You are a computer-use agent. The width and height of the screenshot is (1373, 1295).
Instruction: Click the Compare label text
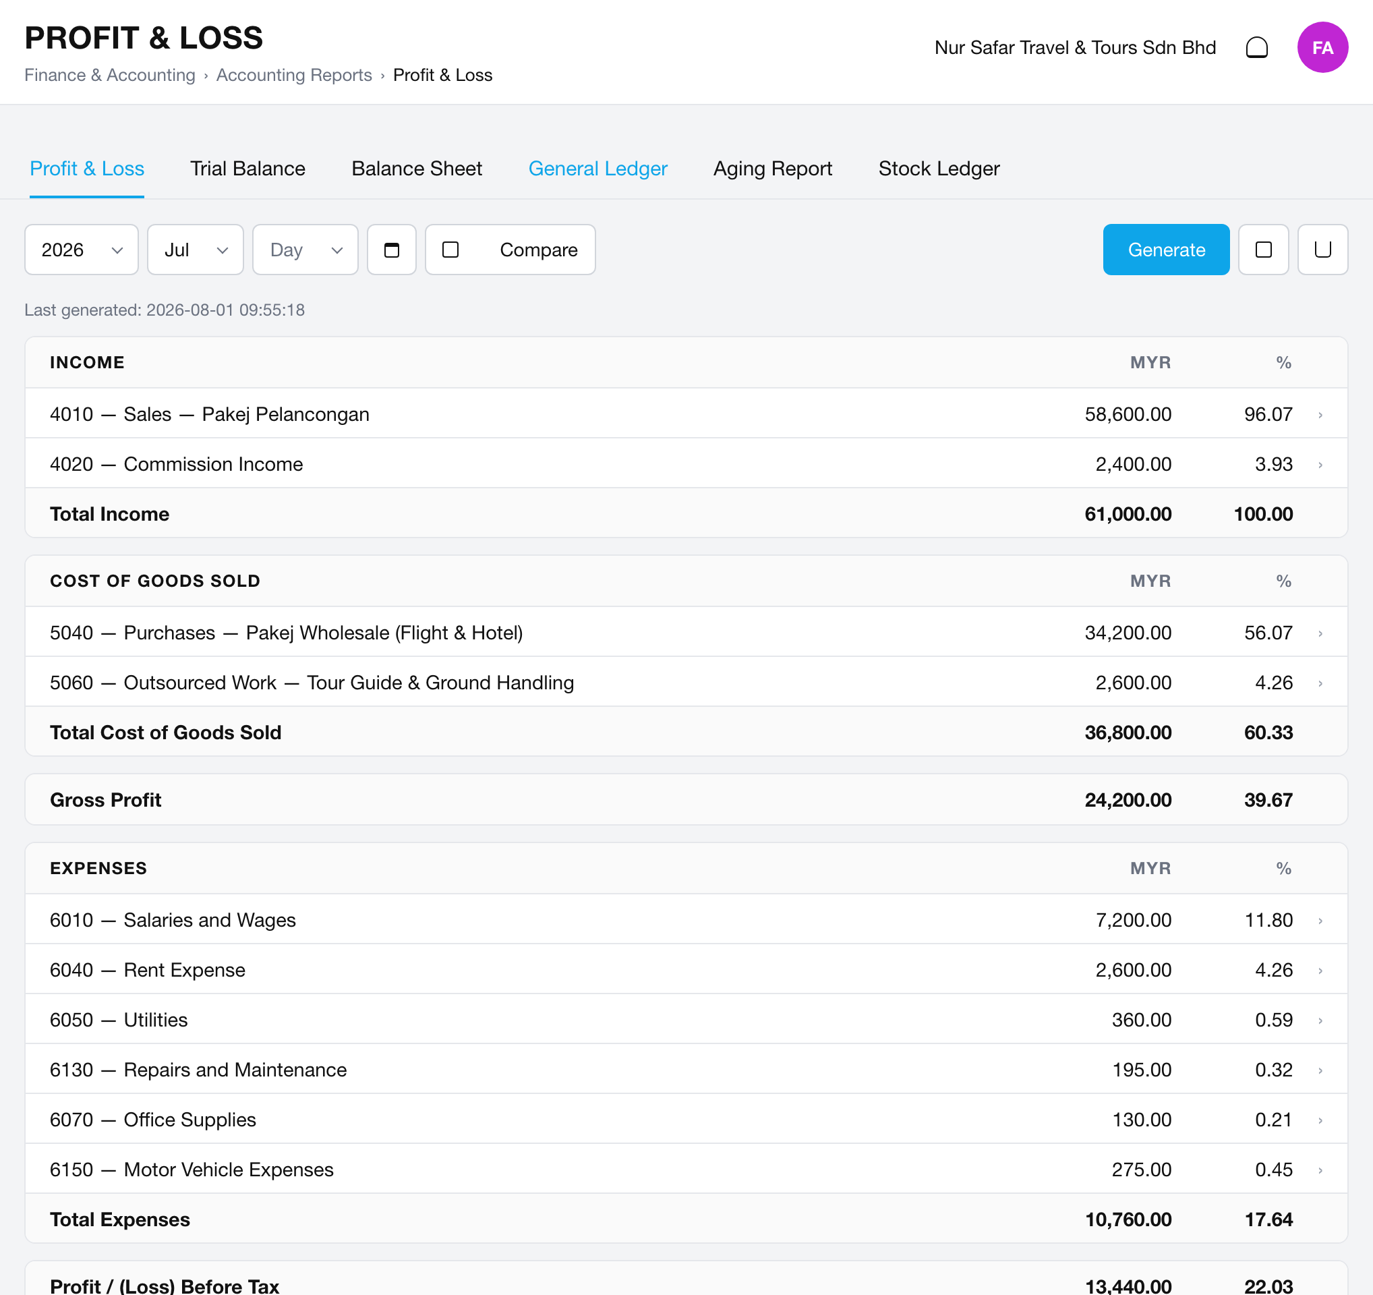(539, 250)
